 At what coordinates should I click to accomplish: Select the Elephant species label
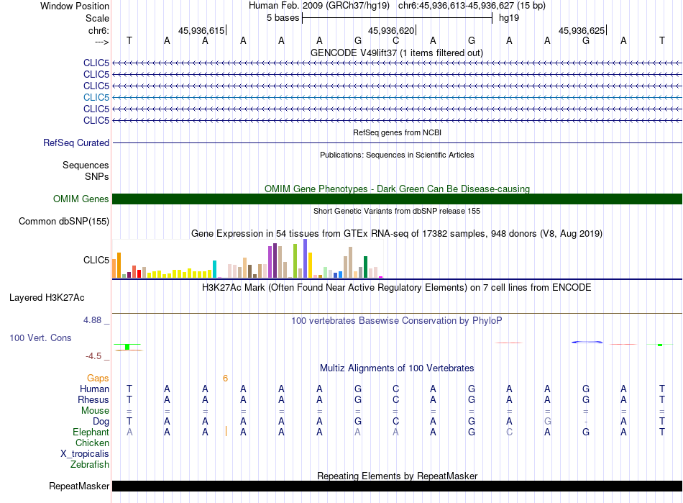(x=91, y=432)
